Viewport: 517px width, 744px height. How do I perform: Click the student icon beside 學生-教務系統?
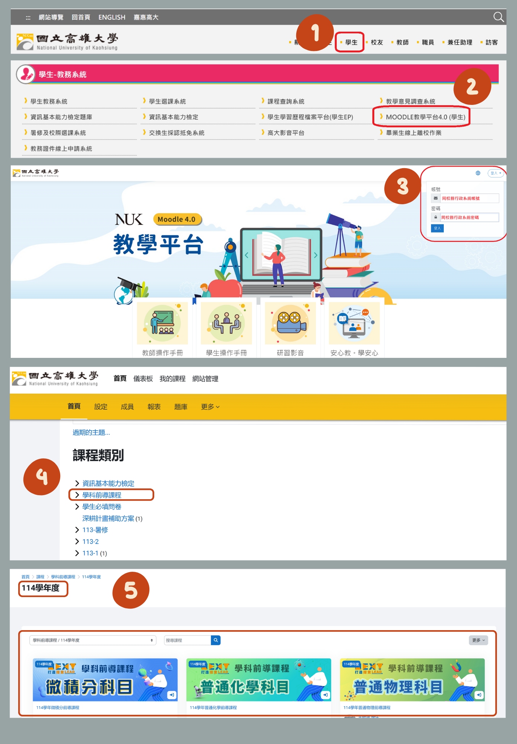(x=26, y=74)
